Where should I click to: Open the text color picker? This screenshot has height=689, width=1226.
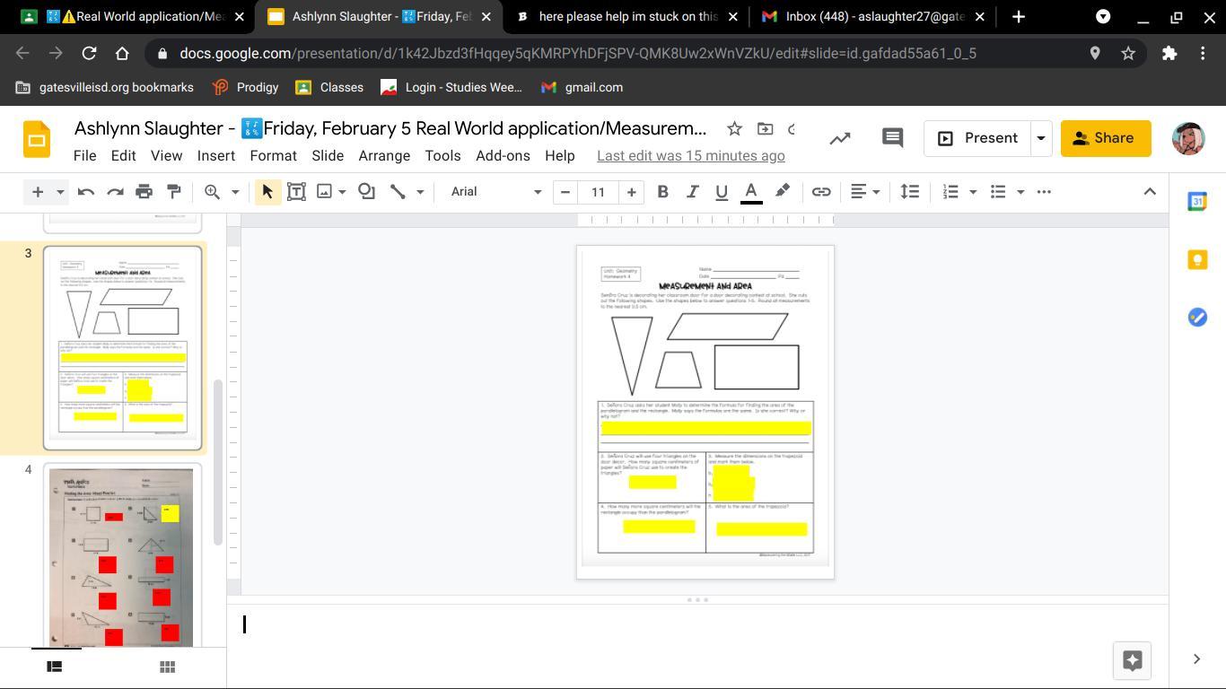point(751,191)
